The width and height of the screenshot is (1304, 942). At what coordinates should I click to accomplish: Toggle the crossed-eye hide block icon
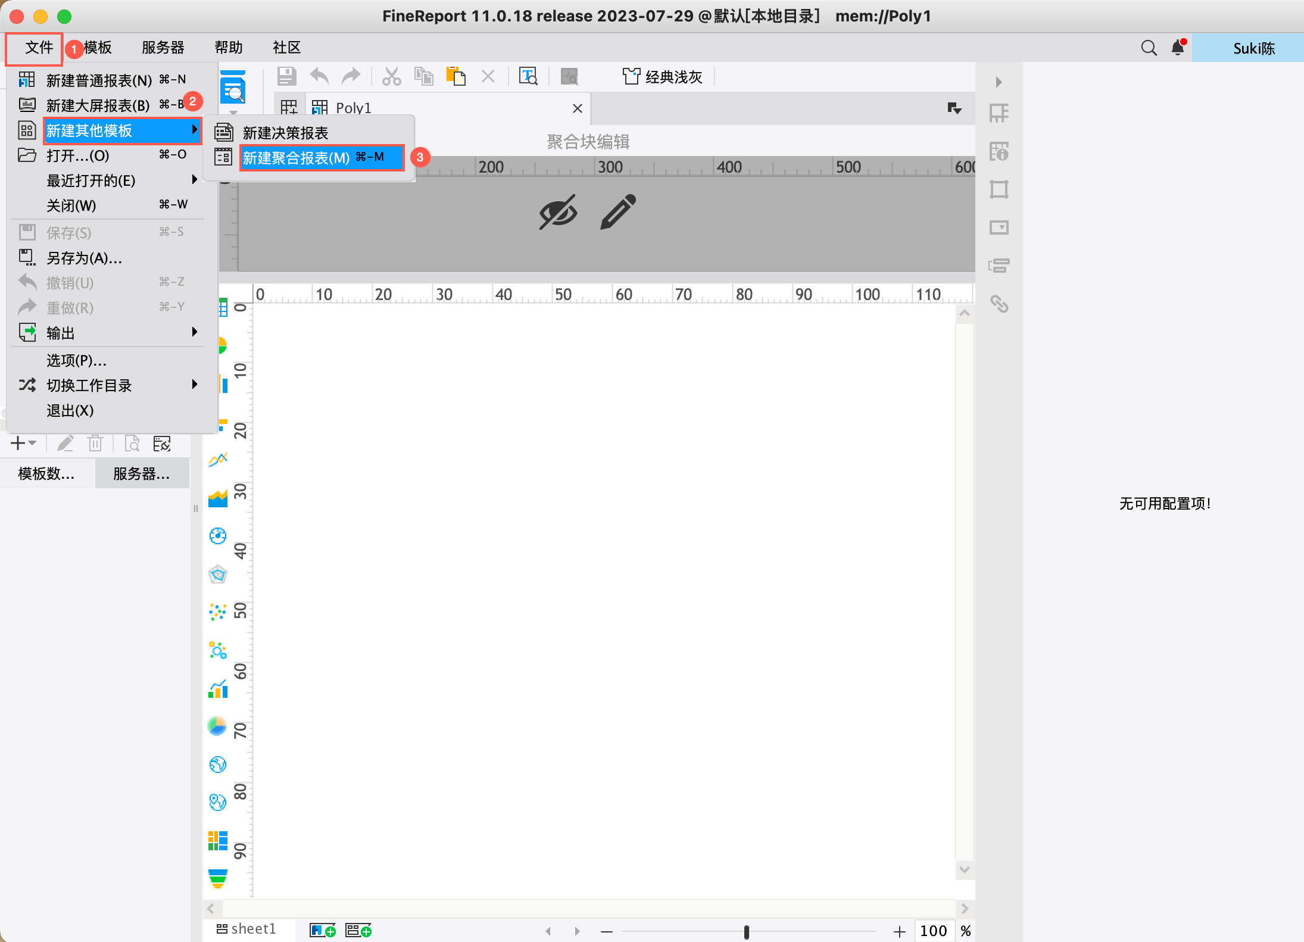point(558,212)
